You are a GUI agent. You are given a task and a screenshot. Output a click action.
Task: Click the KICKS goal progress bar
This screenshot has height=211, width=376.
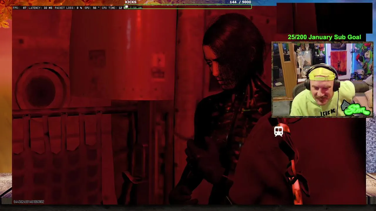188,7
